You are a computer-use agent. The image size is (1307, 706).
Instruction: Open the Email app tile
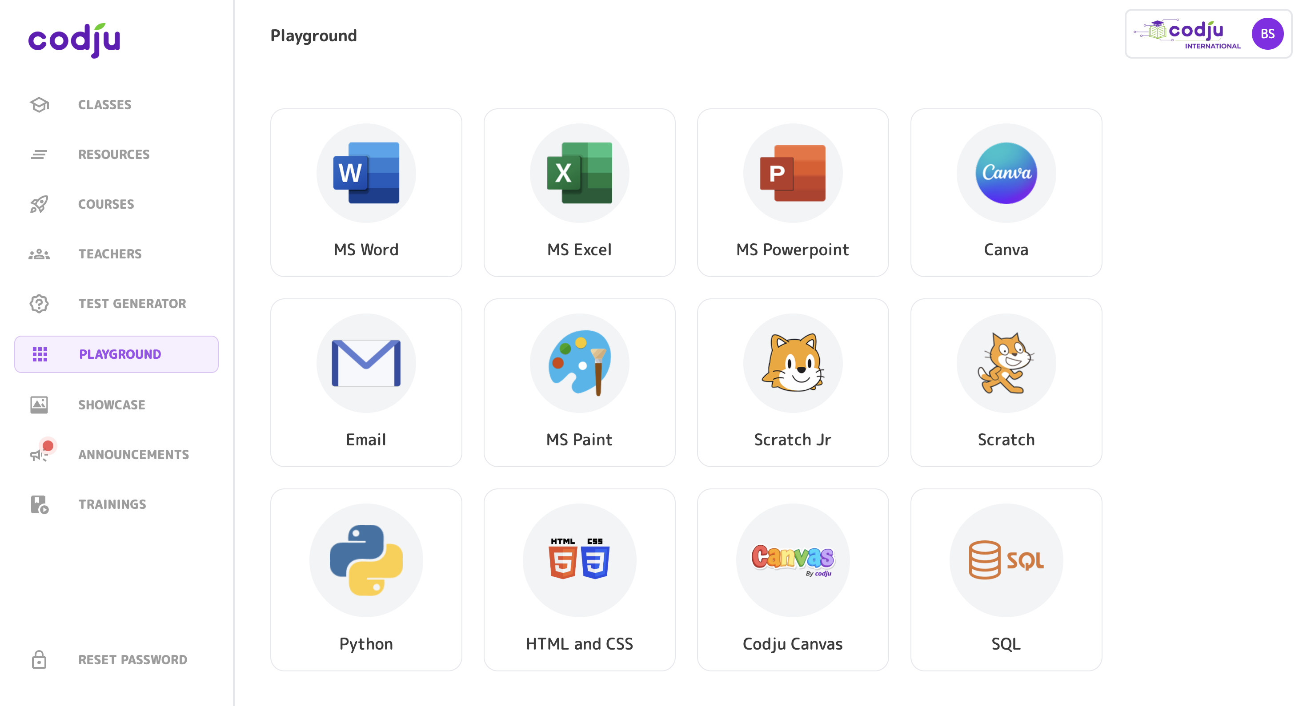pyautogui.click(x=366, y=383)
